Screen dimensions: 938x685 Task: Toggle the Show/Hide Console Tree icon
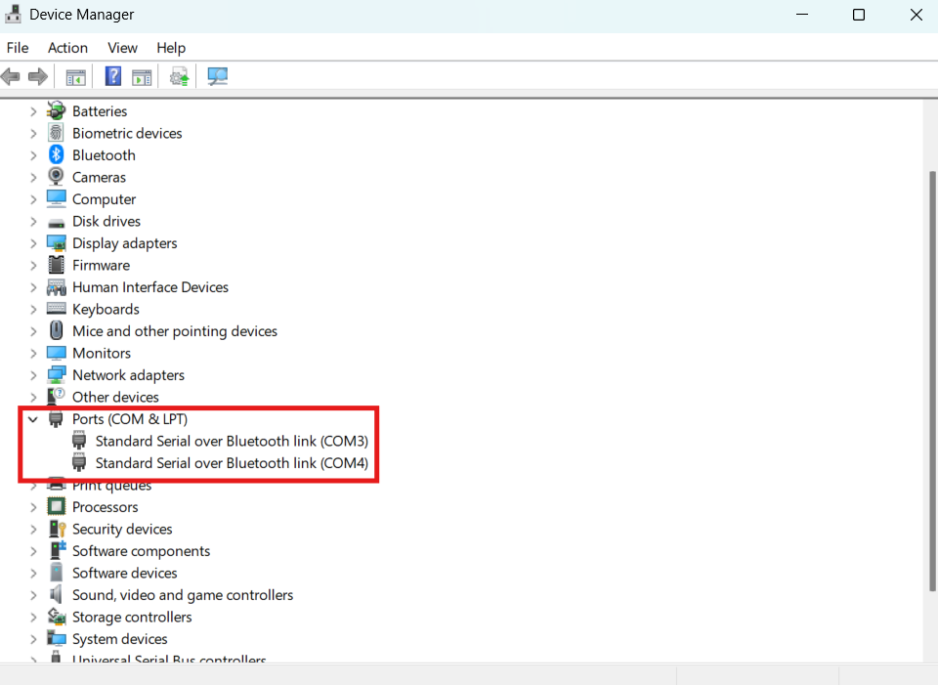(x=76, y=76)
